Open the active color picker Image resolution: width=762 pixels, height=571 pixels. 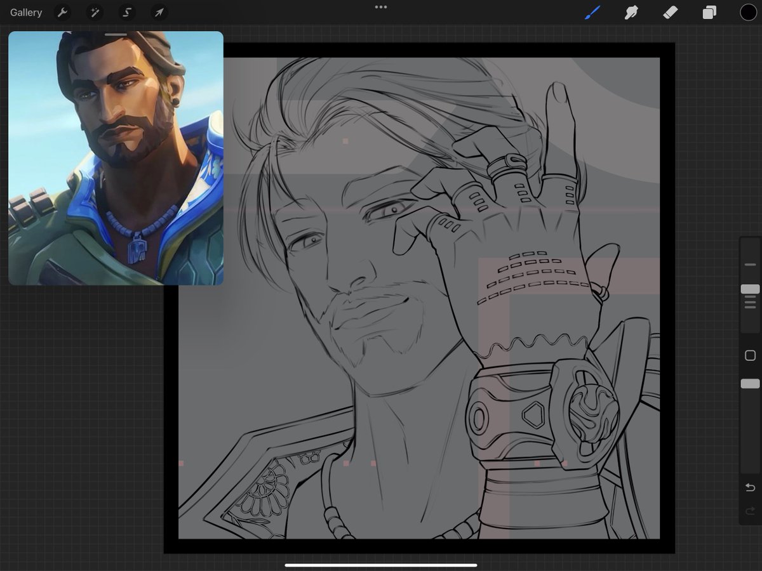[x=749, y=12]
